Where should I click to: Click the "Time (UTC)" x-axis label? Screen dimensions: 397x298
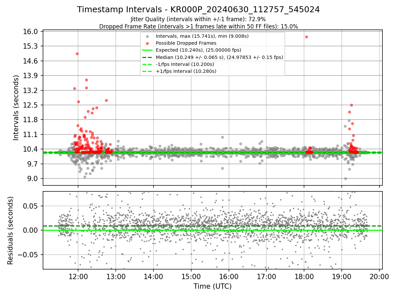[x=212, y=286]
